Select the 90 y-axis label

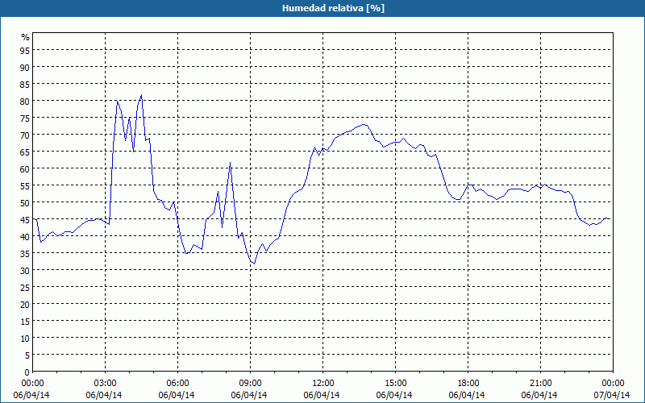25,68
